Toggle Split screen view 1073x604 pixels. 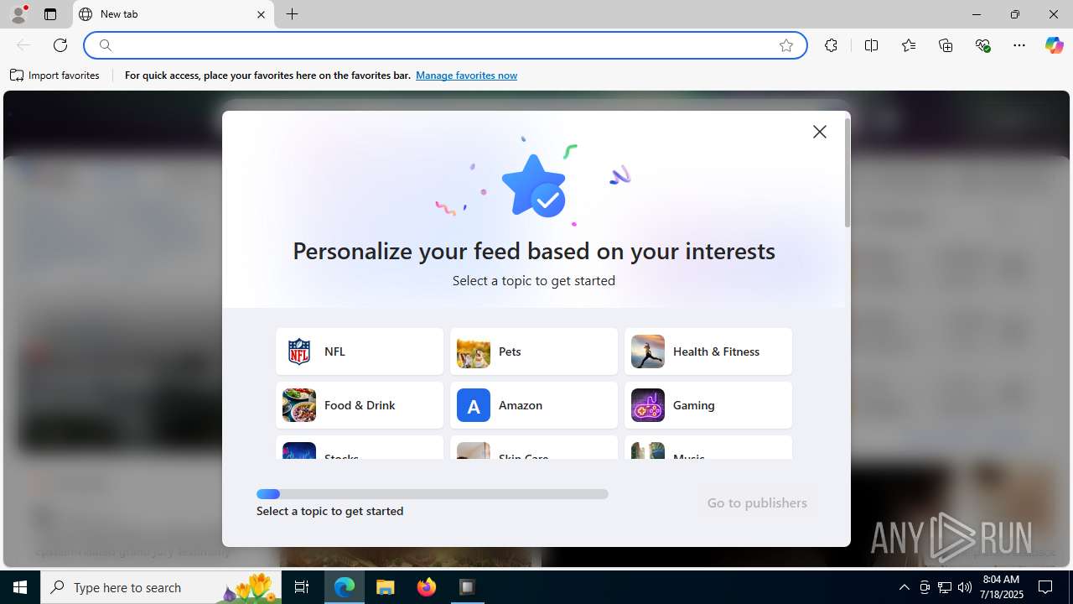pos(871,45)
